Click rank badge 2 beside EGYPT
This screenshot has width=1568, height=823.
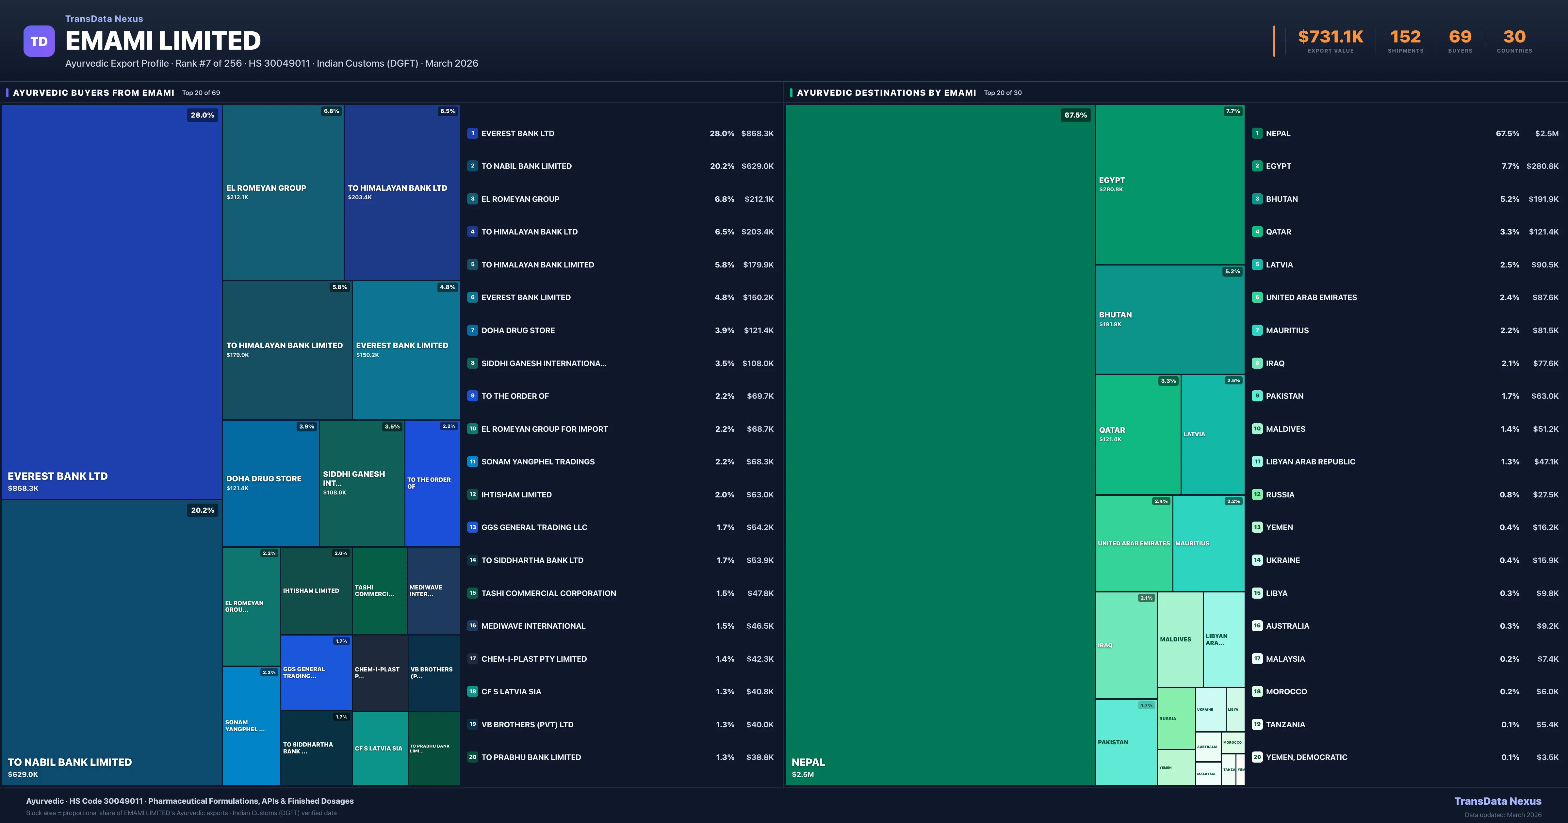tap(1257, 166)
